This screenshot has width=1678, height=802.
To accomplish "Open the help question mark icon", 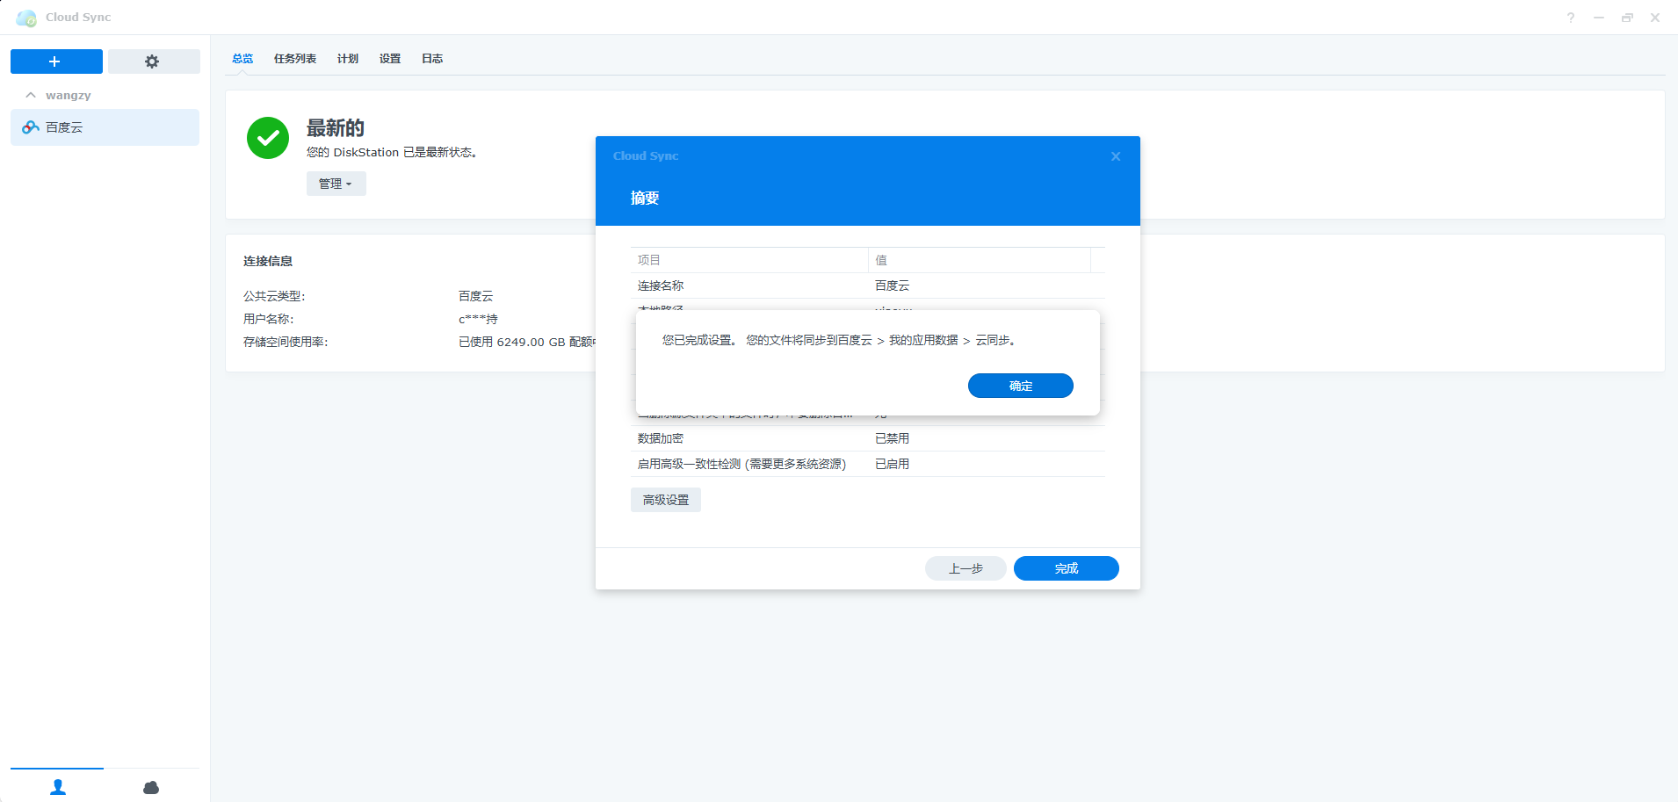I will pyautogui.click(x=1571, y=18).
